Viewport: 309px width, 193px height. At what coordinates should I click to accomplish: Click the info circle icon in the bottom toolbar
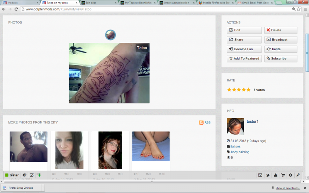pyautogui.click(x=290, y=175)
